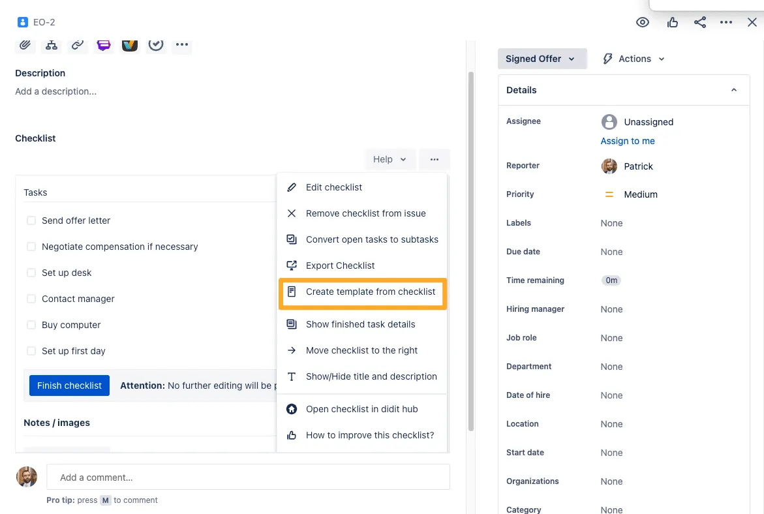Screen dimensions: 764x514
Task: Click the add child issue hierarchy icon
Action: pyautogui.click(x=51, y=45)
